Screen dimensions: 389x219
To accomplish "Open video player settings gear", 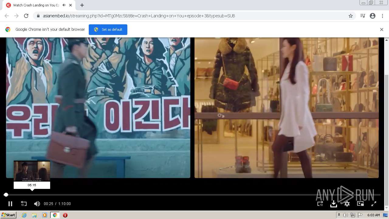I will click(347, 204).
